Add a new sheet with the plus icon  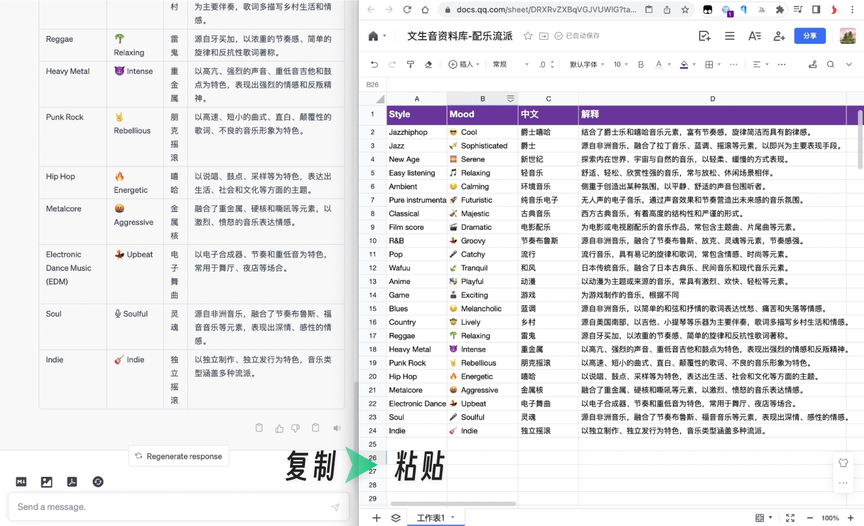tap(376, 517)
